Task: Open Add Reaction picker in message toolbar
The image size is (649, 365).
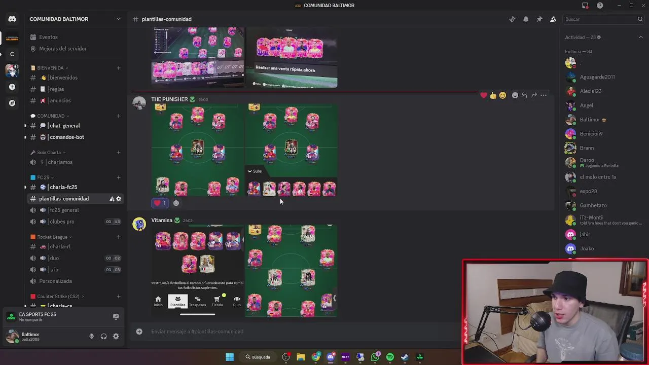Action: pos(515,95)
